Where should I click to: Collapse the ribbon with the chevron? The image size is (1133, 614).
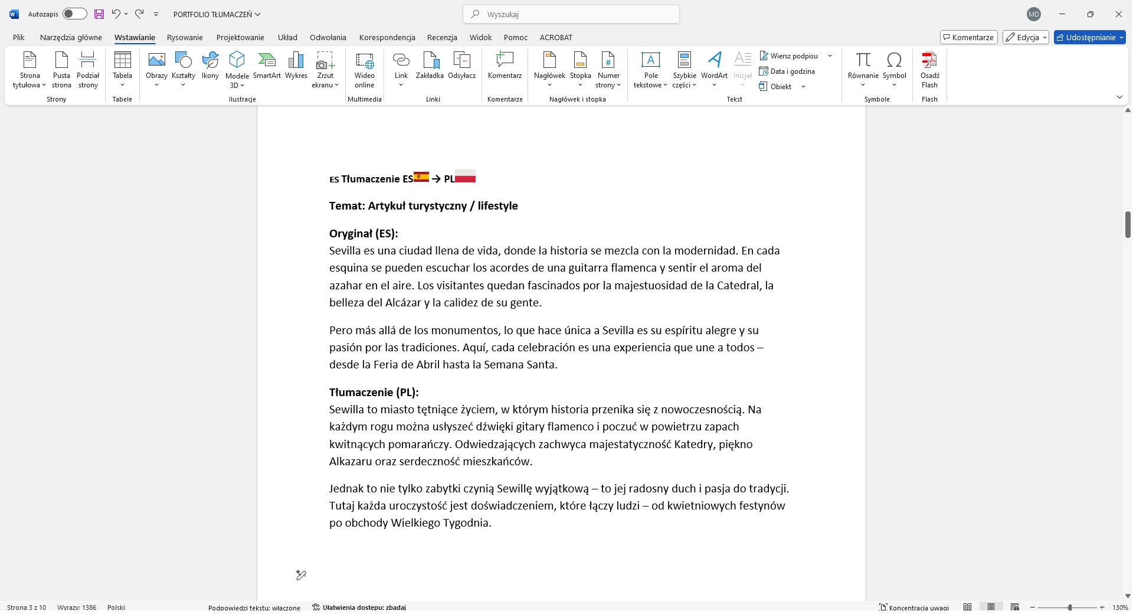click(x=1119, y=97)
